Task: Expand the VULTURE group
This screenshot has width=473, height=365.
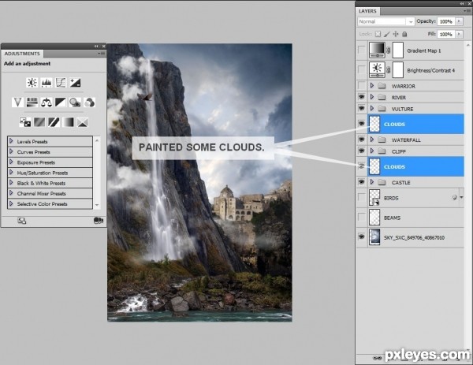Action: click(x=372, y=109)
